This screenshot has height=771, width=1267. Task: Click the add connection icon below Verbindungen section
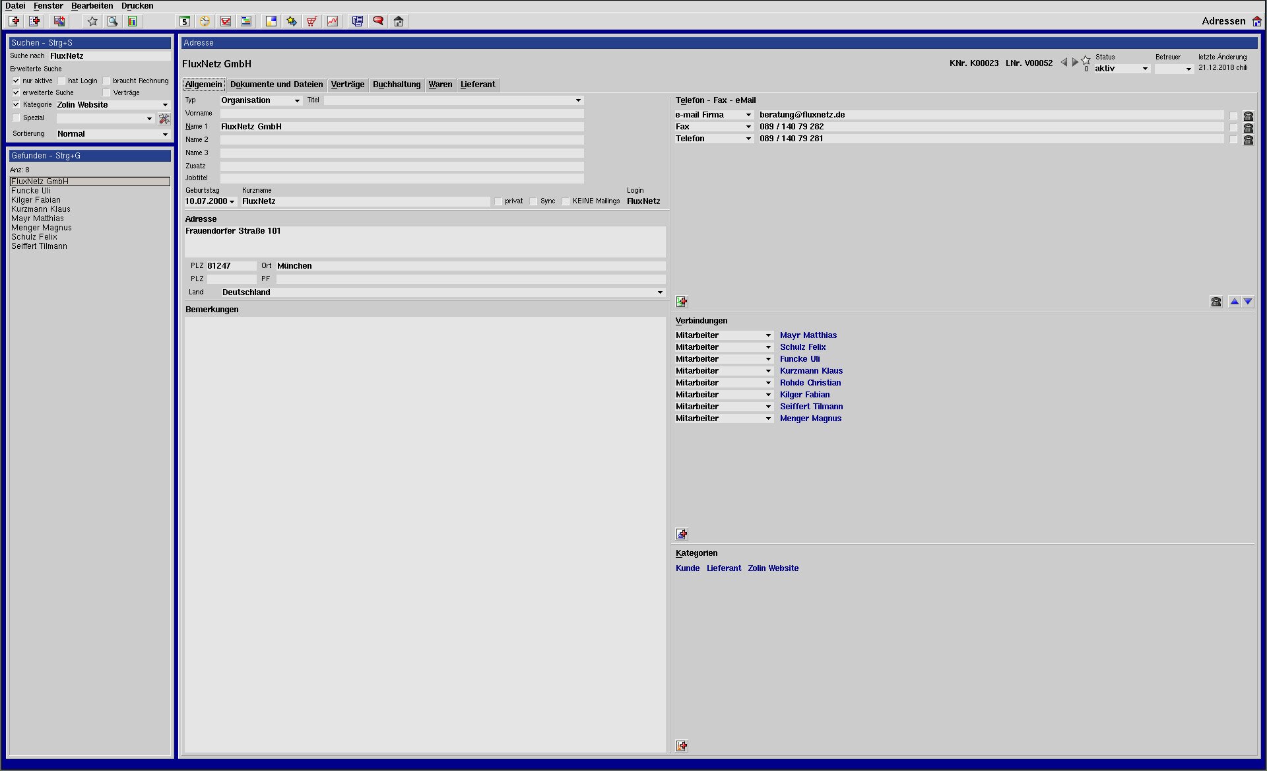[684, 533]
